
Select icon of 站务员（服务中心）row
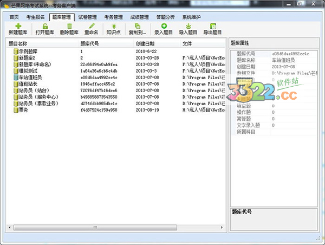point(16,97)
